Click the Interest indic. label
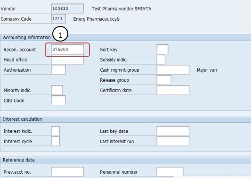251x178 pixels. [x=18, y=131]
